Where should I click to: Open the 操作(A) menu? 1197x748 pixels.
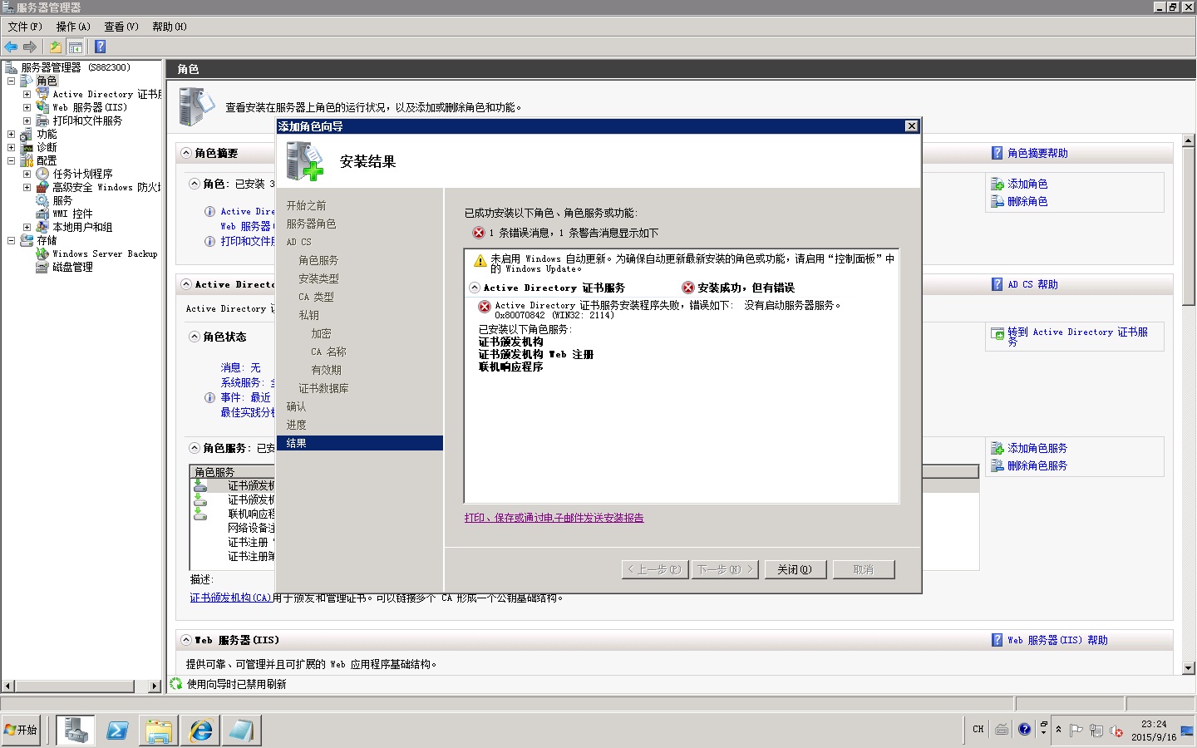tap(73, 27)
